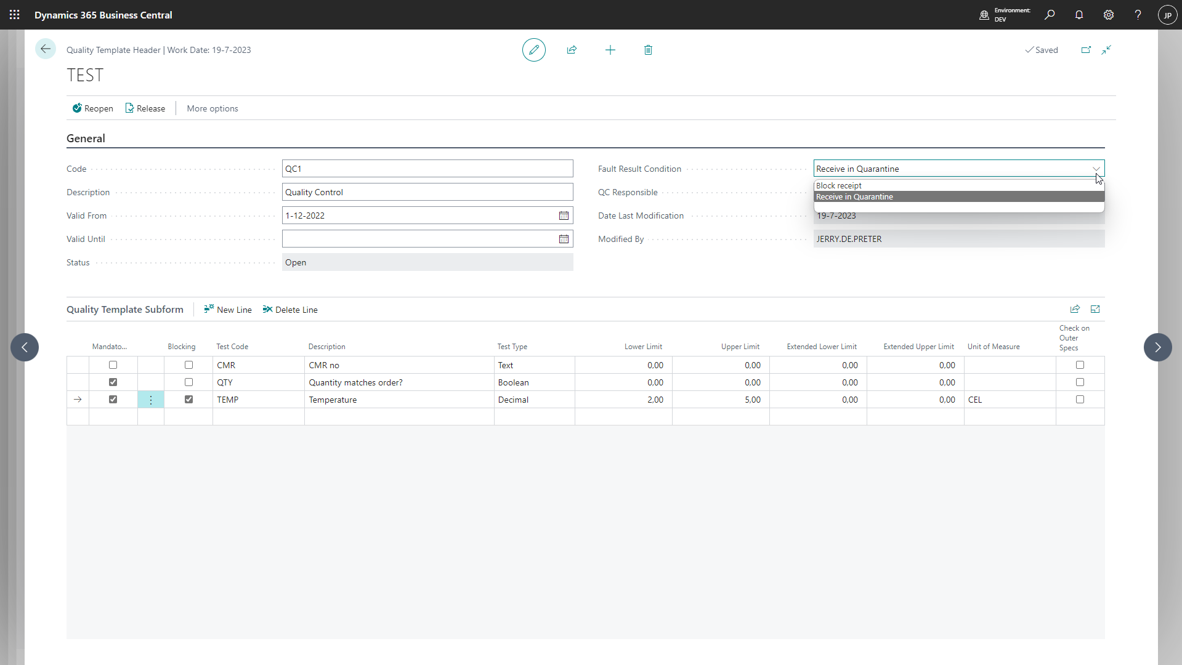Image resolution: width=1182 pixels, height=665 pixels.
Task: Select Block receipt from dropdown list
Action: [x=839, y=185]
